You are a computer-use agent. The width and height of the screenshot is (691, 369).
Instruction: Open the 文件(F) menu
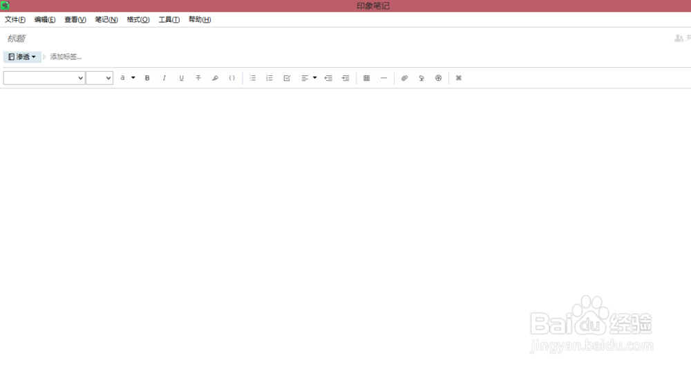coord(15,19)
